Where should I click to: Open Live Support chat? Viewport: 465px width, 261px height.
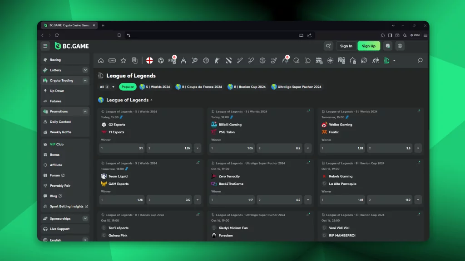pos(65,229)
